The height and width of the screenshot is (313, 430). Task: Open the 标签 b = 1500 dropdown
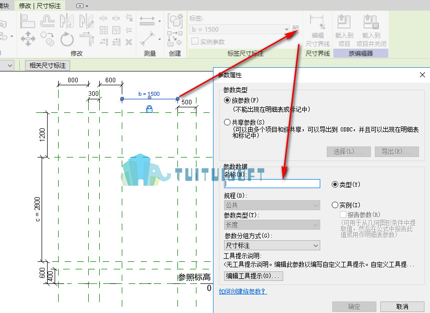240,30
